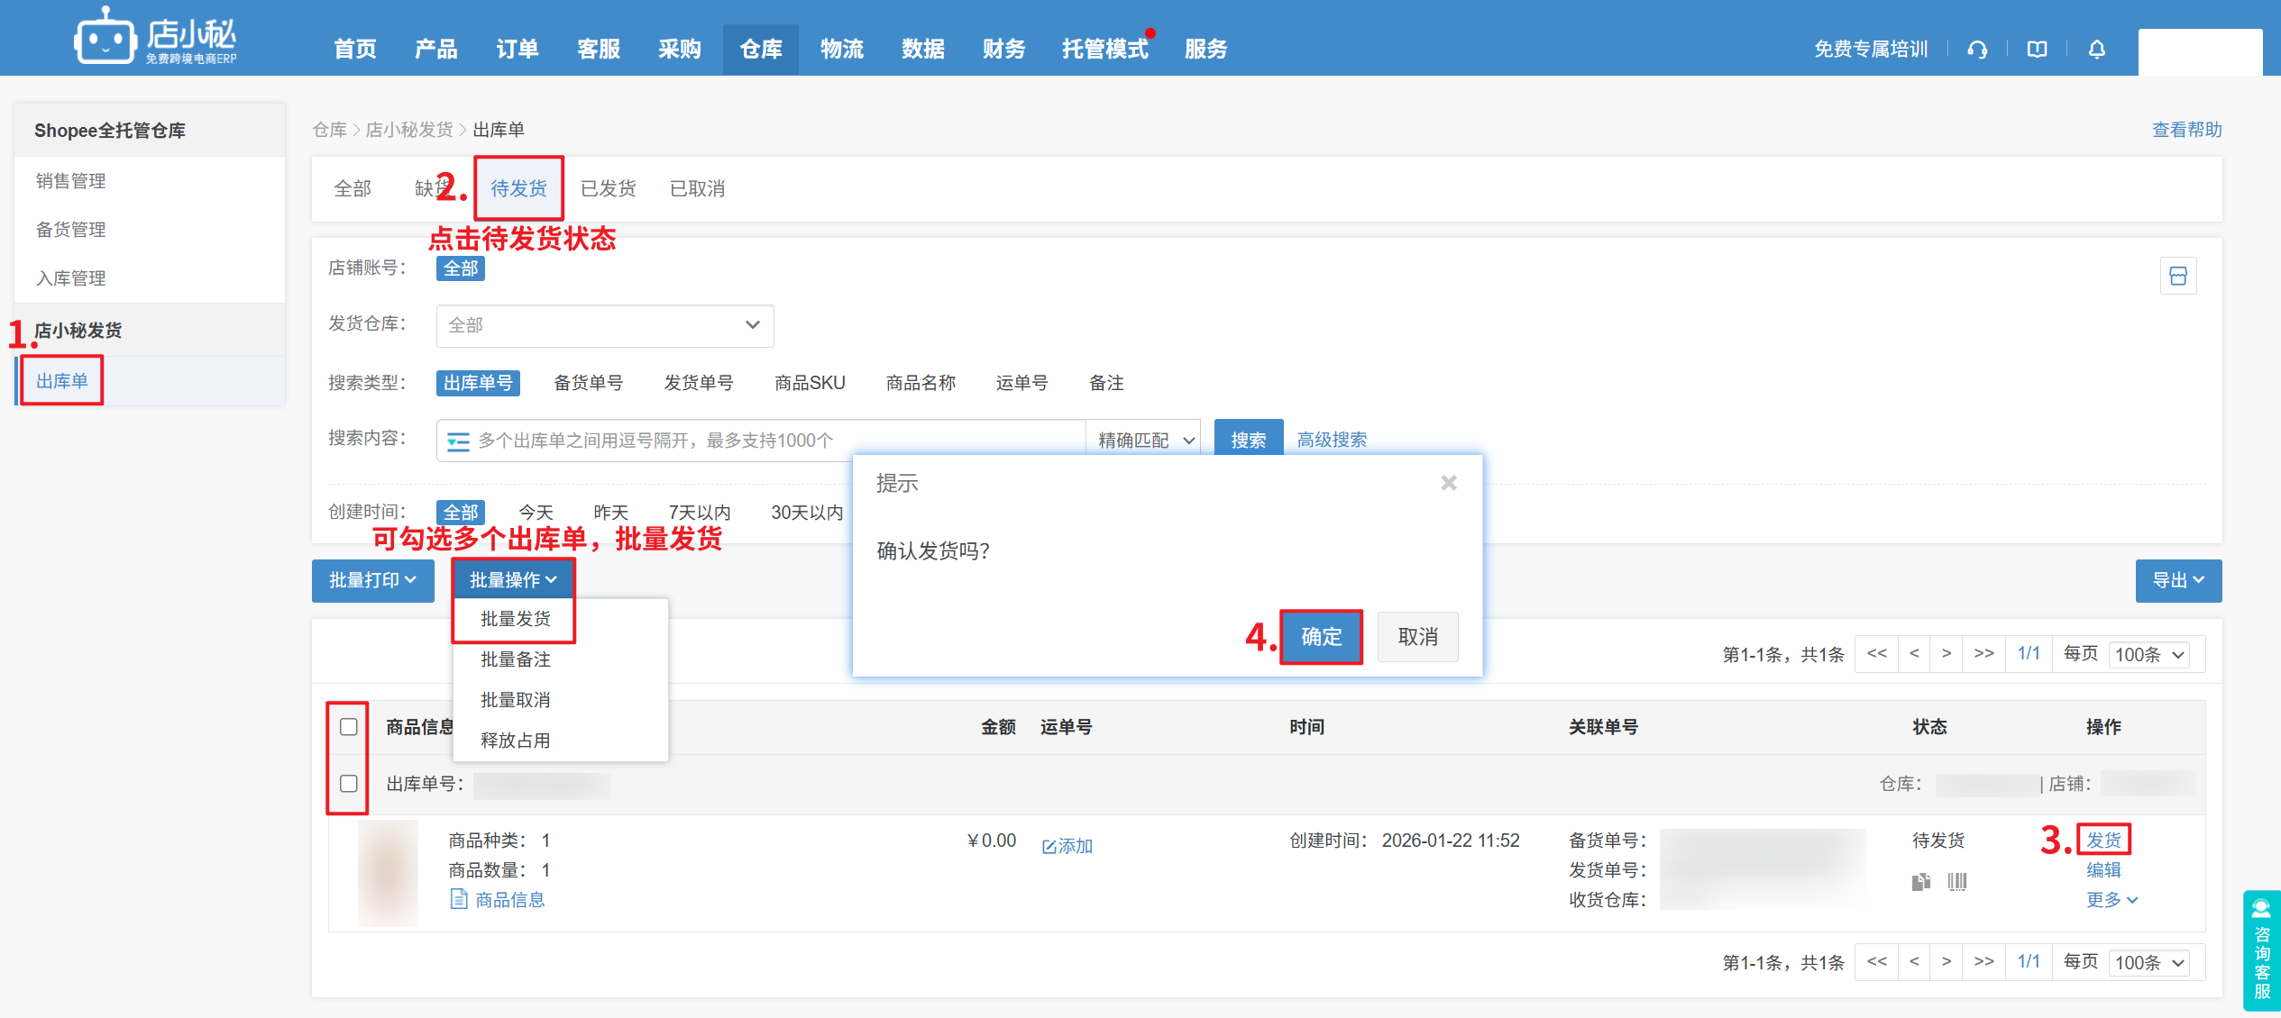2281x1018 pixels.
Task: Open the 高级搜索 link
Action: (x=1331, y=440)
